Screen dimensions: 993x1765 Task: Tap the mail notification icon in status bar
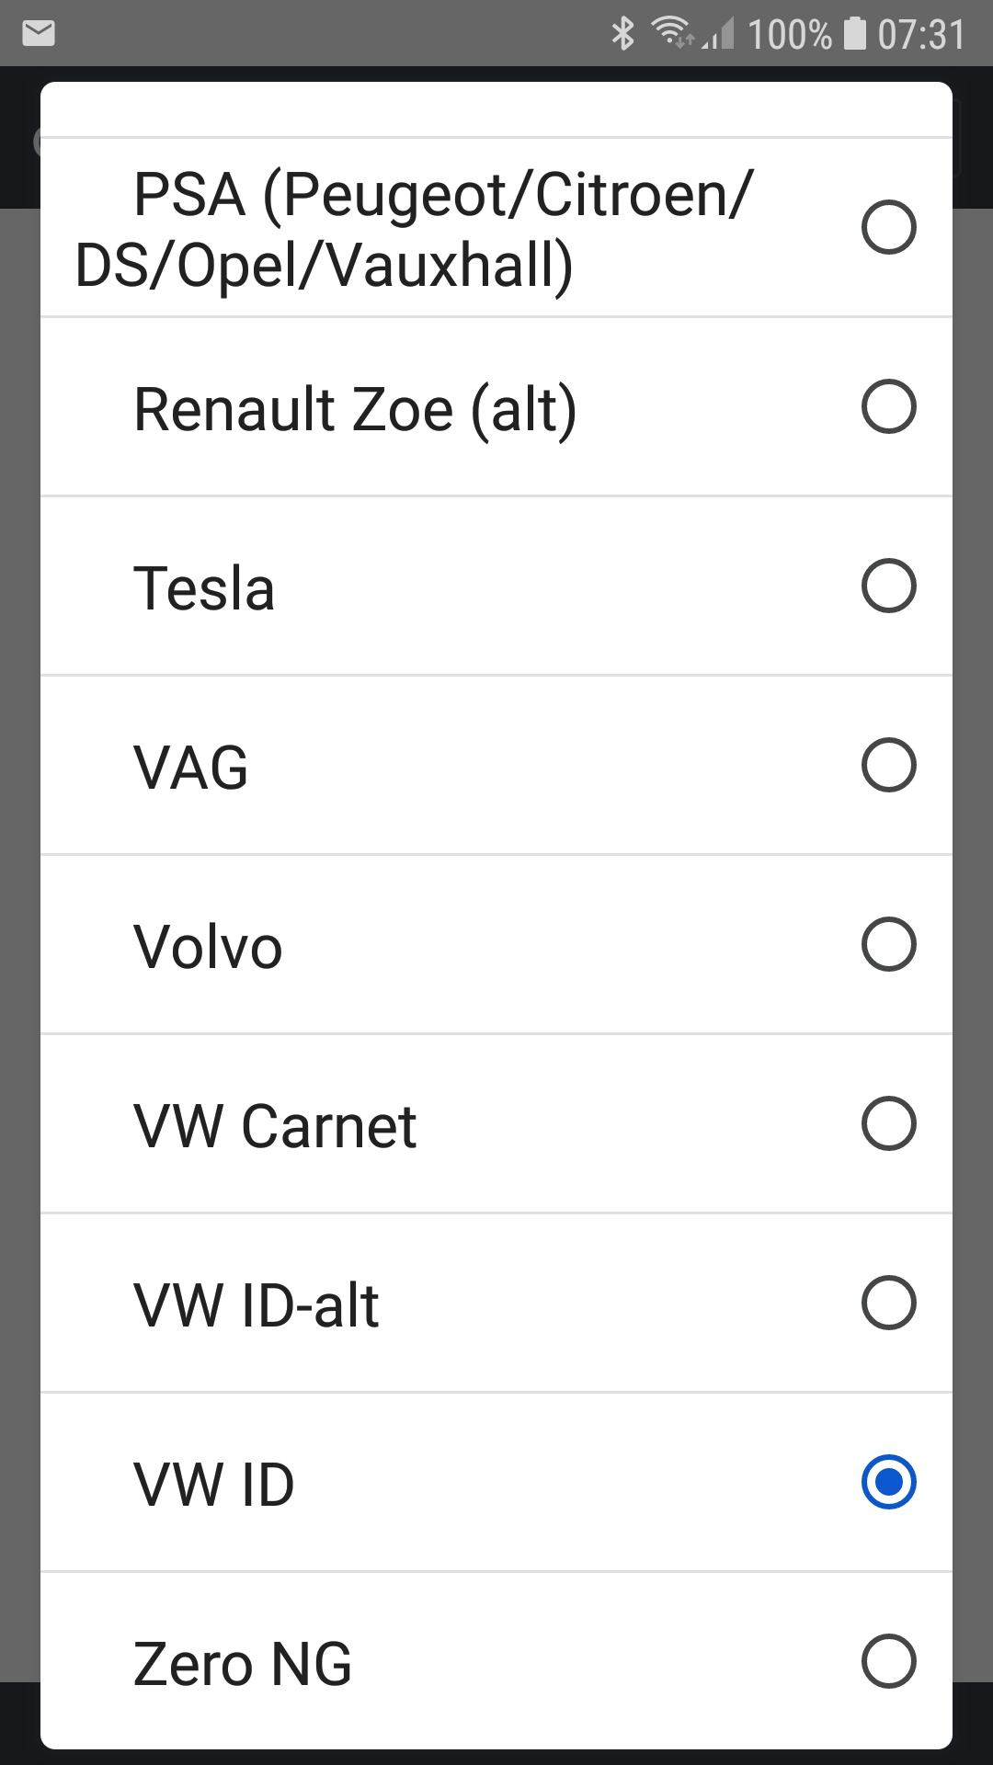(x=39, y=34)
